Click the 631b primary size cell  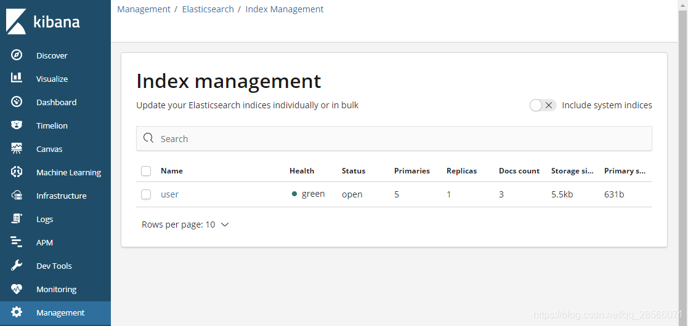(614, 194)
